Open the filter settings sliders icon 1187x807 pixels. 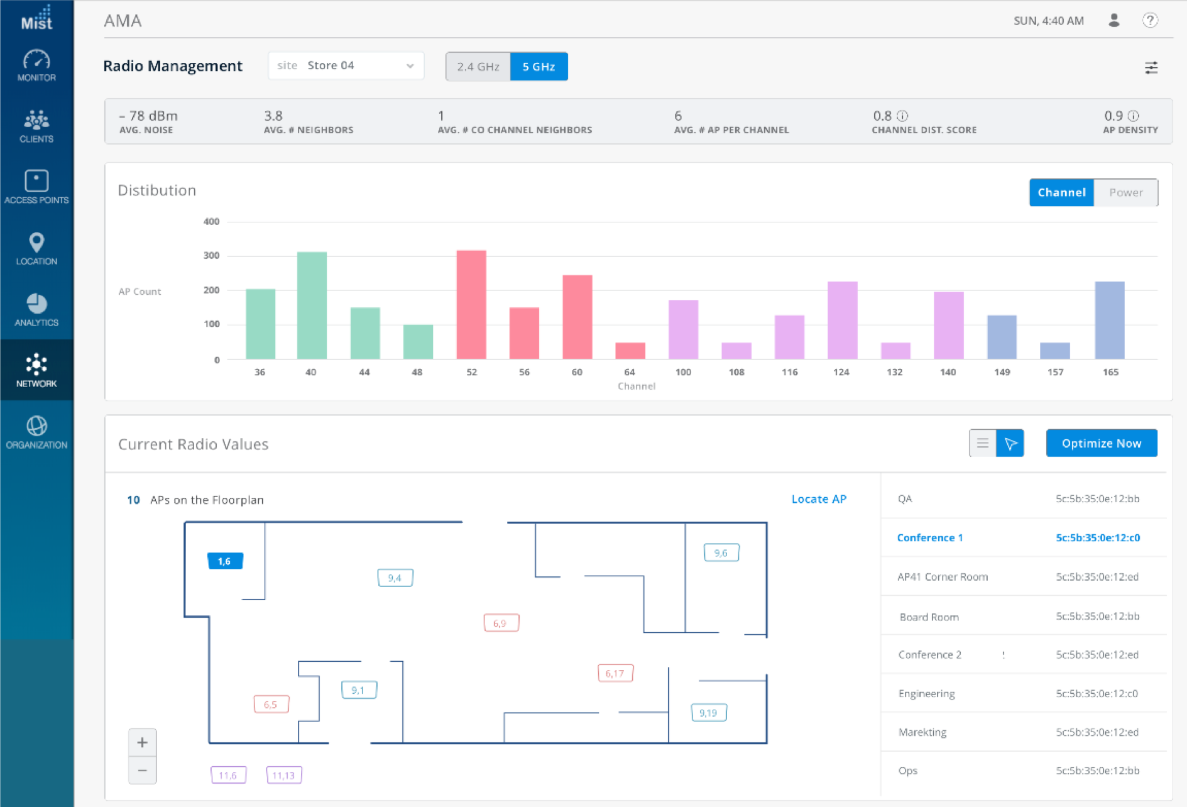(x=1152, y=67)
